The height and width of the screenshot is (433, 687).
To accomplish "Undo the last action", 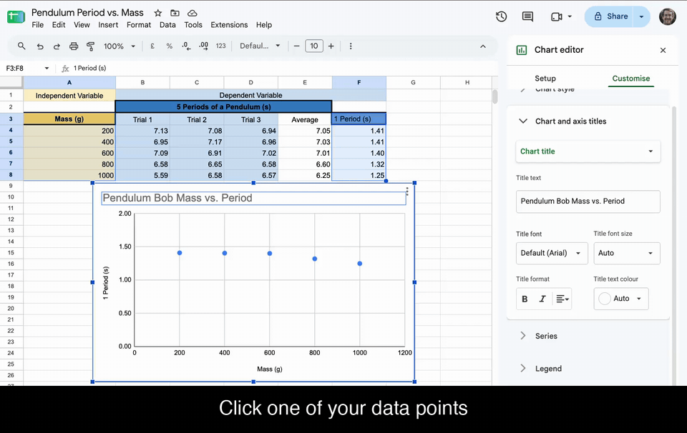I will [x=40, y=46].
